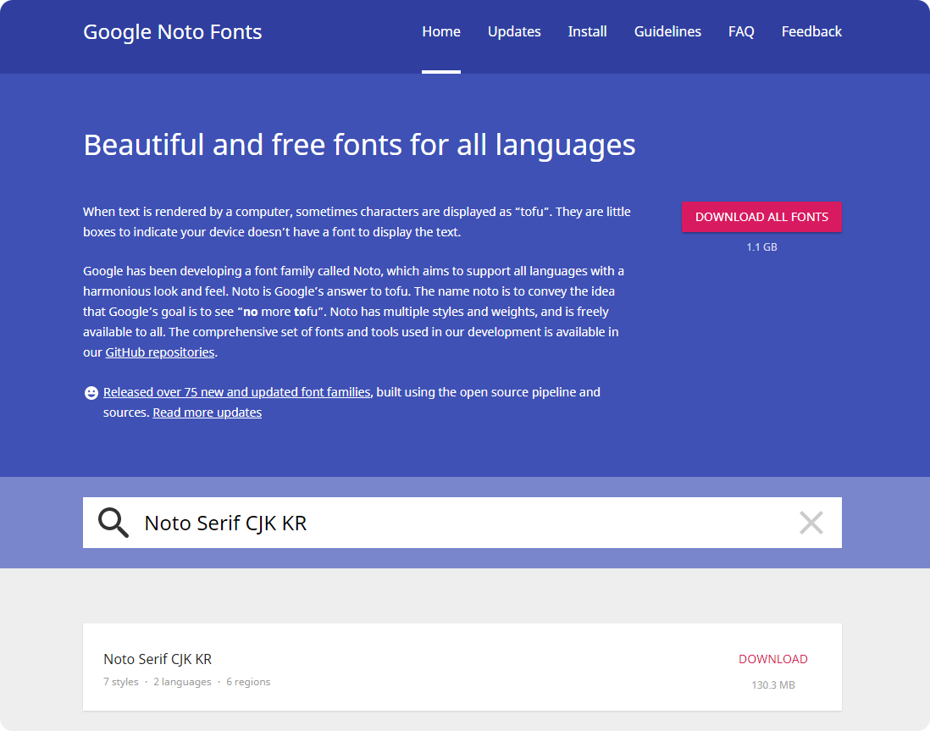Viewport: 930px width, 731px height.
Task: Open the Guidelines tab
Action: pyautogui.click(x=667, y=31)
